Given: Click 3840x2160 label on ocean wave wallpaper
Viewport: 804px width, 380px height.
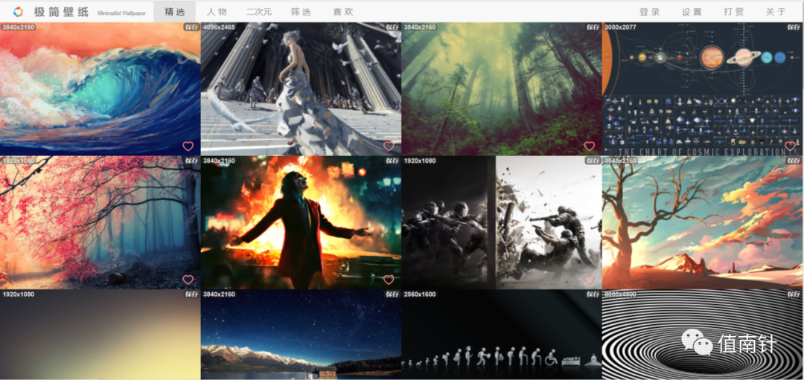Looking at the screenshot, I should point(18,27).
